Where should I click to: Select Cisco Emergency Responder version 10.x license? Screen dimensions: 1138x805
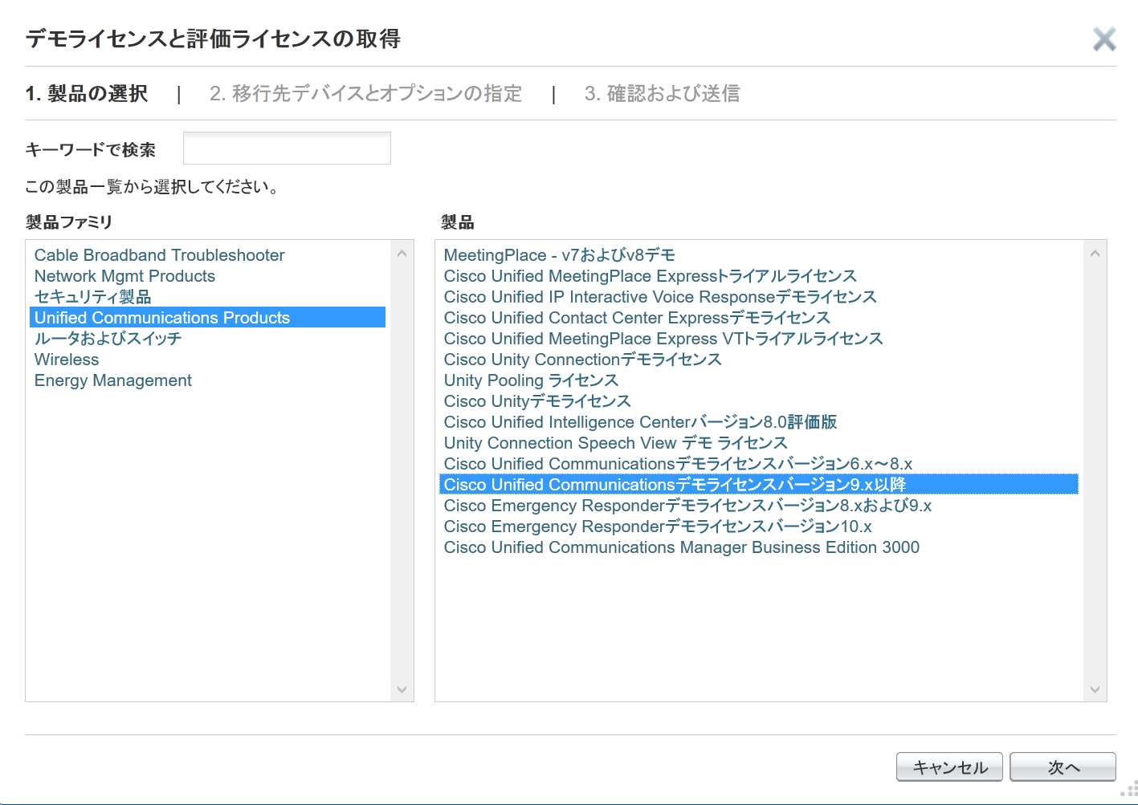pos(658,527)
